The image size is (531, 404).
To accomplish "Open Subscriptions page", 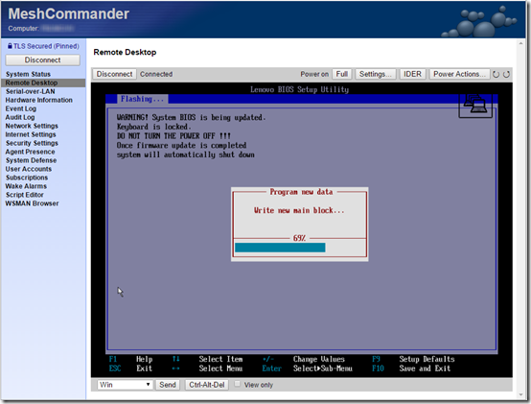I will 27,178.
